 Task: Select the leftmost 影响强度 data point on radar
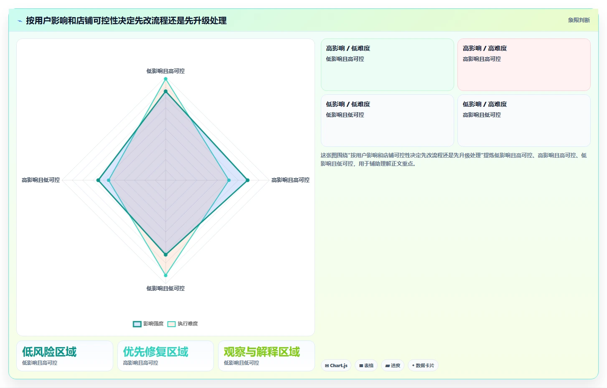[98, 180]
